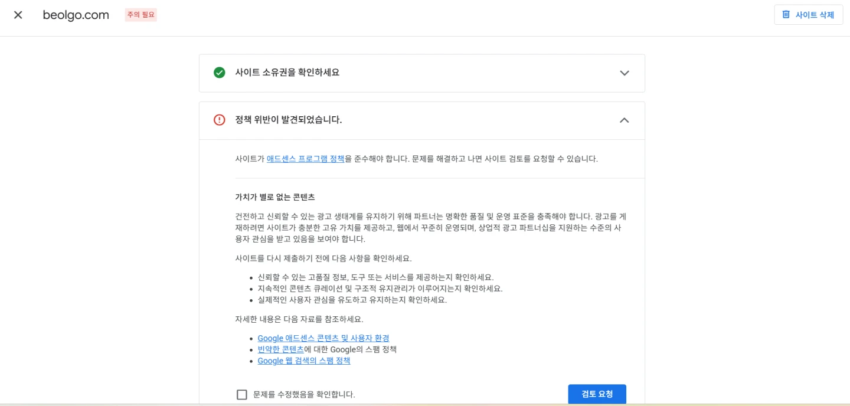
Task: Click the trash icon for 사이트 삭제
Action: (x=786, y=15)
